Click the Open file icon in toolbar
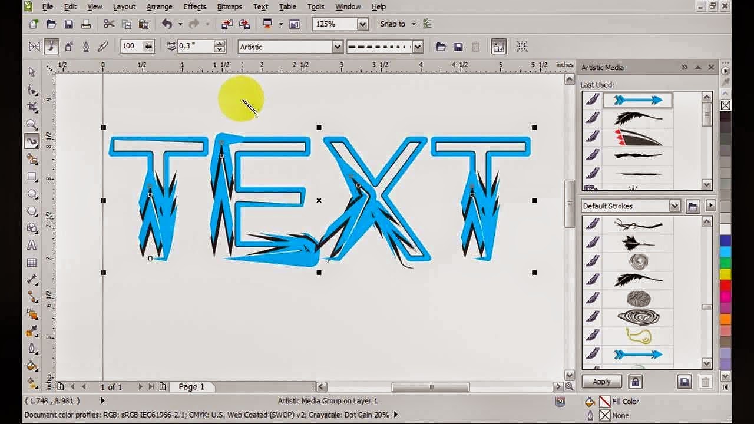The height and width of the screenshot is (424, 754). click(x=51, y=24)
